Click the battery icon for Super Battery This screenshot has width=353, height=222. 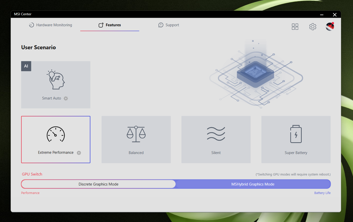coord(296,134)
